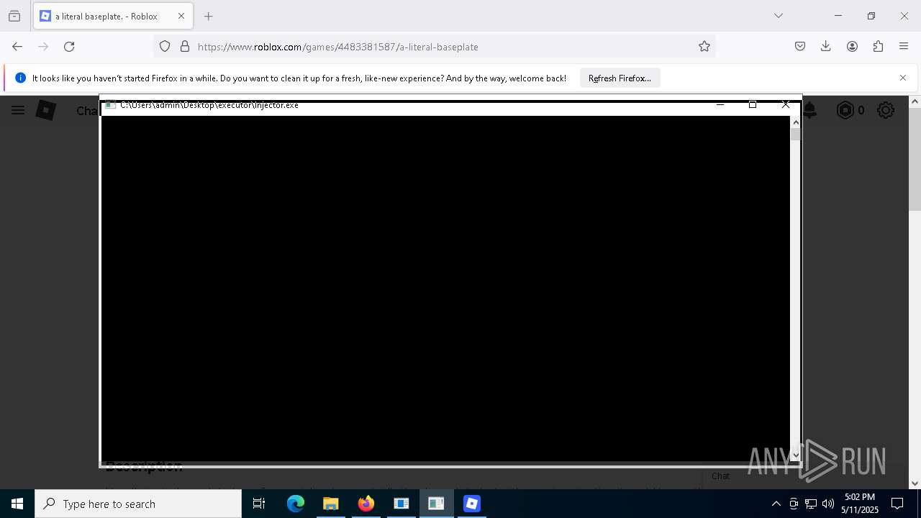Open the Roblox app on the taskbar
The height and width of the screenshot is (518, 921).
pyautogui.click(x=472, y=504)
